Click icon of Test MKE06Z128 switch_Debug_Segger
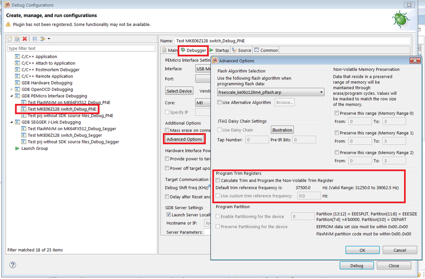 point(23,135)
